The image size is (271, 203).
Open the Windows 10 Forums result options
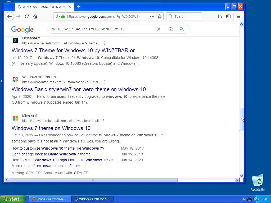click(105, 82)
